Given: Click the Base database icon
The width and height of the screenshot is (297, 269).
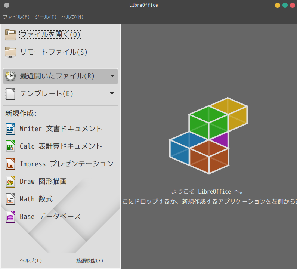Looking at the screenshot, I should click(10, 217).
